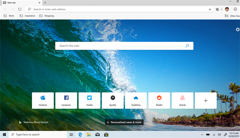This screenshot has height=138, width=240.
Task: Click the magnifier in the web search box
Action: pos(187,46)
